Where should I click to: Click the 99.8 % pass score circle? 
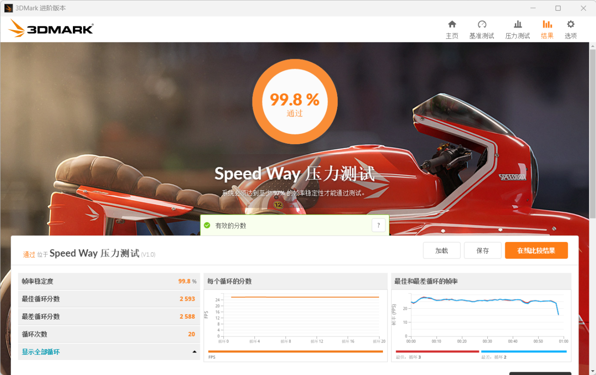[295, 102]
